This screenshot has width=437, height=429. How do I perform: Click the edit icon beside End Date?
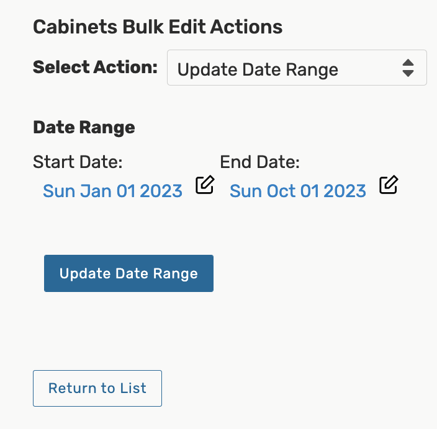tap(389, 185)
